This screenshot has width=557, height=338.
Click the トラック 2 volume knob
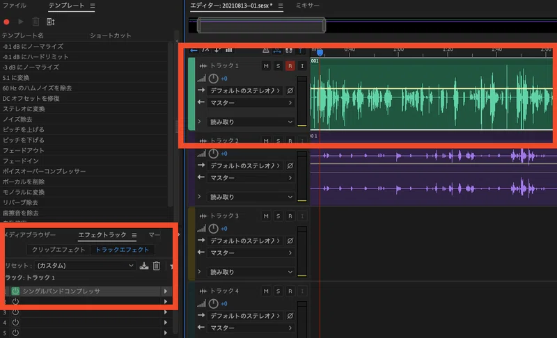coord(213,154)
